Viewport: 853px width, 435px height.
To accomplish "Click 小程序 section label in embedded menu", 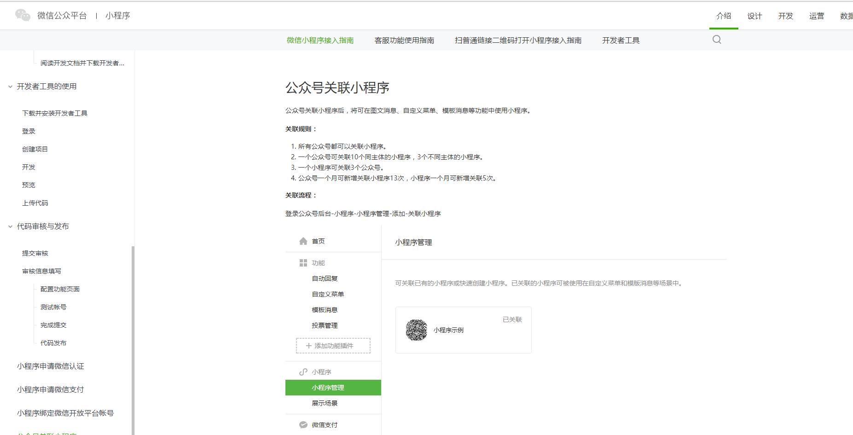I will pos(321,372).
